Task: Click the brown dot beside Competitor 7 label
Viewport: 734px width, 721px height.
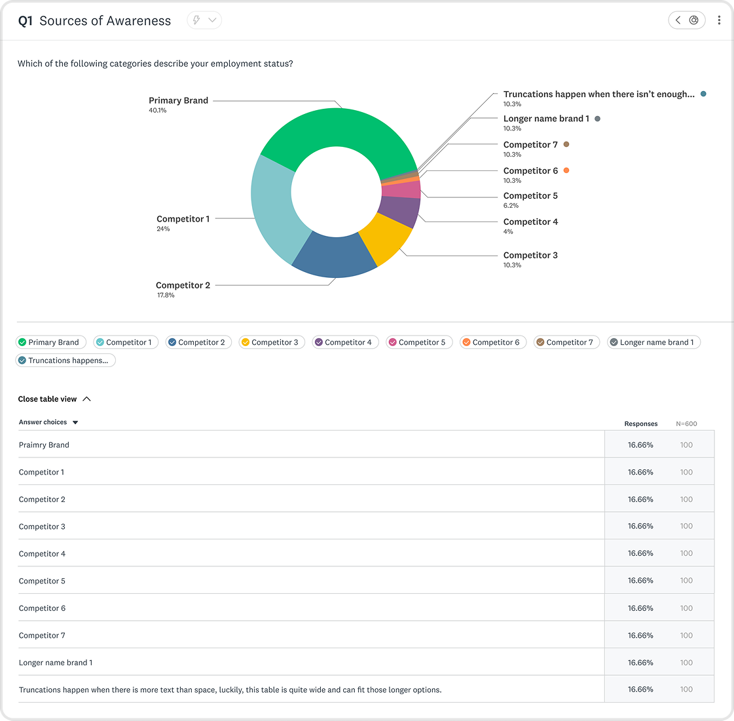Action: (566, 144)
